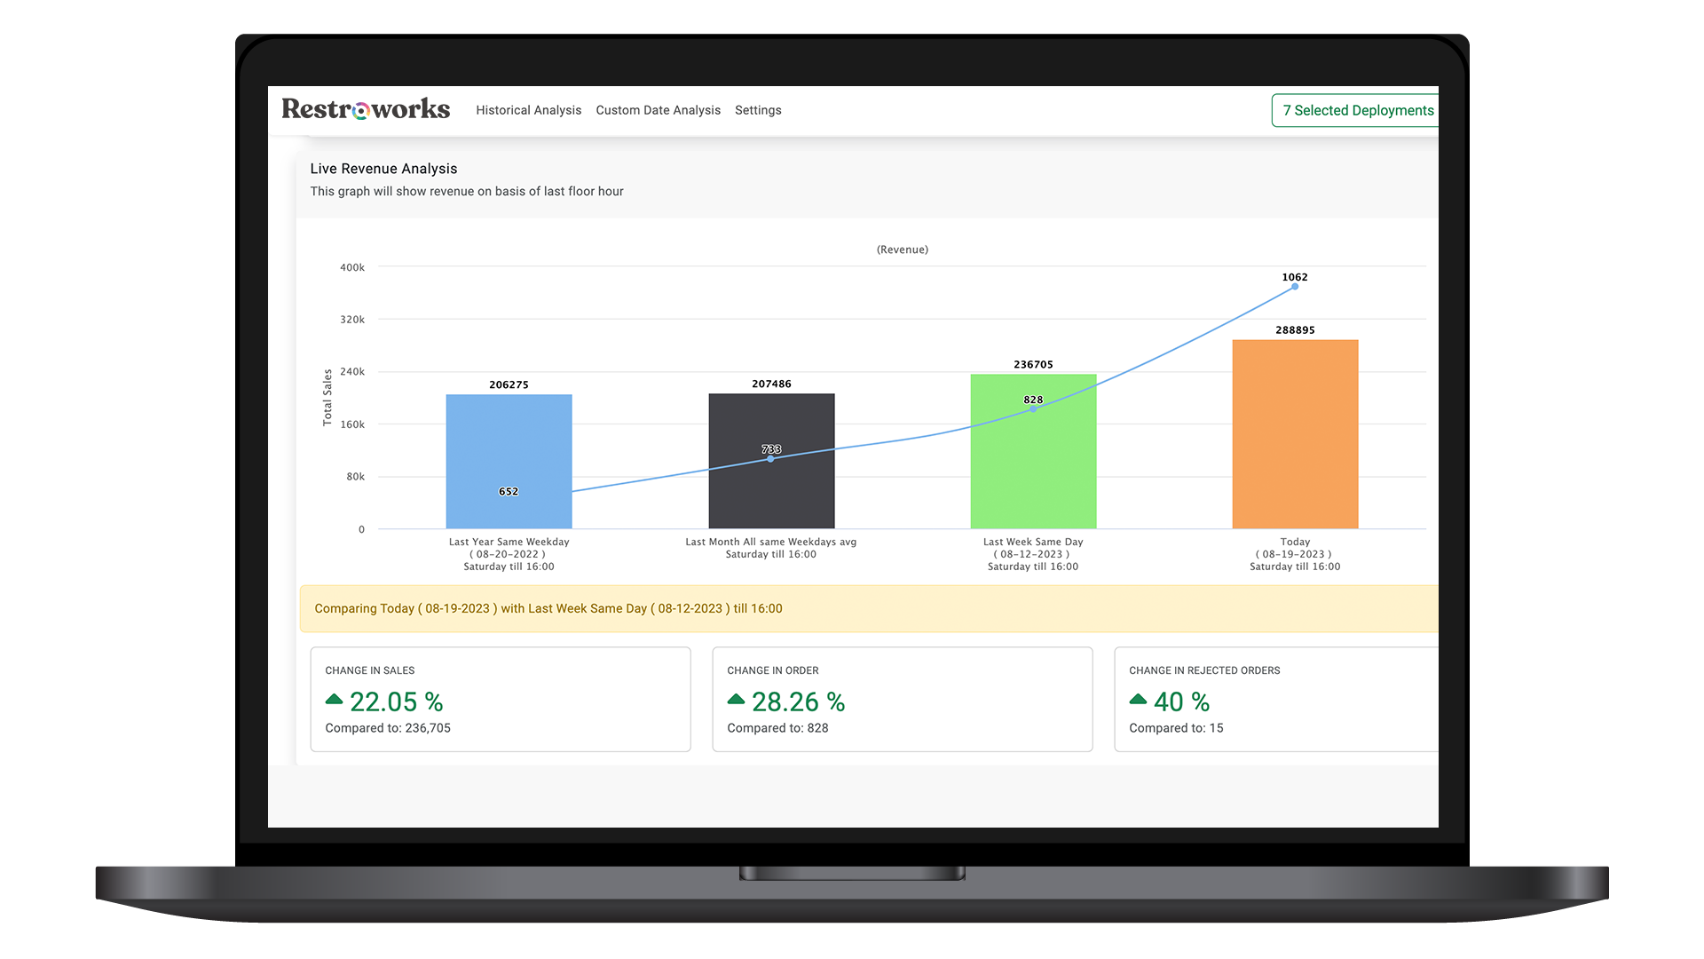
Task: Click the 652 order count label
Action: 509,491
